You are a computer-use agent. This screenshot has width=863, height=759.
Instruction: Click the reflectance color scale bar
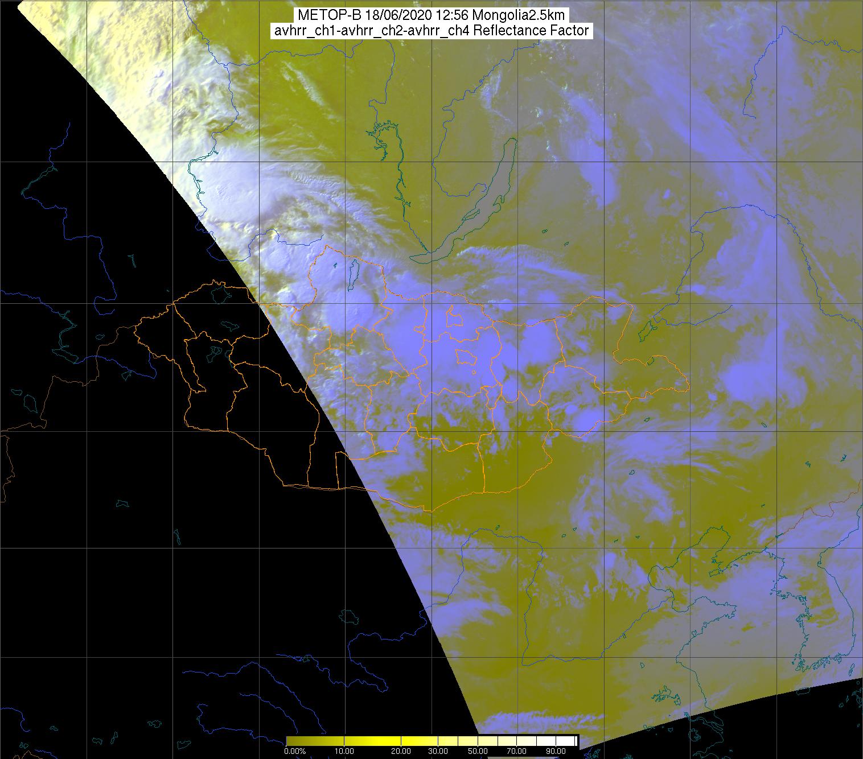click(431, 740)
